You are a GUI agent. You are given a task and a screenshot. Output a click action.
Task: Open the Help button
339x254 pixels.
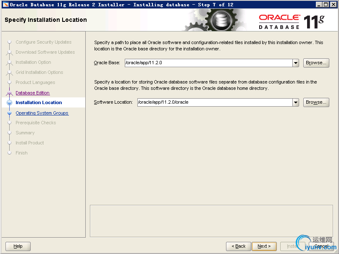pos(18,246)
